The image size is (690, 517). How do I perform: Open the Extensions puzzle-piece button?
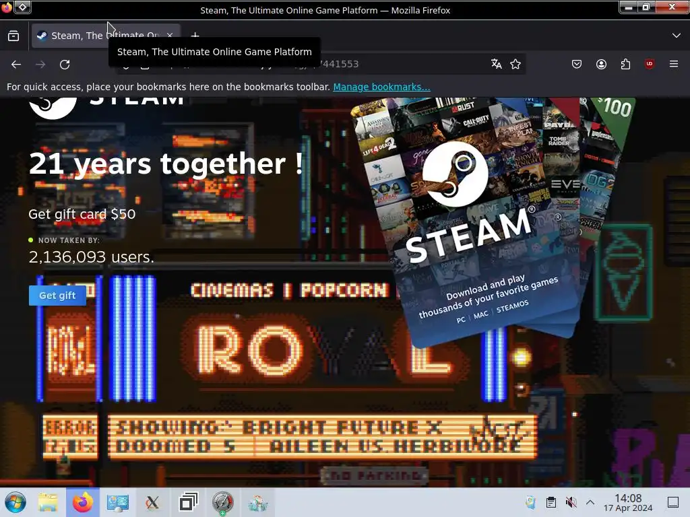pos(625,64)
